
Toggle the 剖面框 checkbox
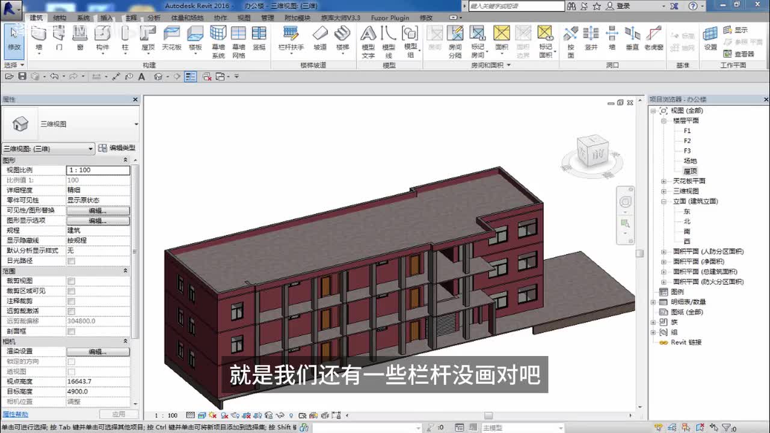[72, 331]
